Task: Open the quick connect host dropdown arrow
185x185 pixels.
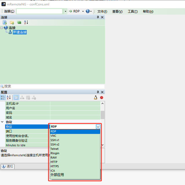Action: 66,11
